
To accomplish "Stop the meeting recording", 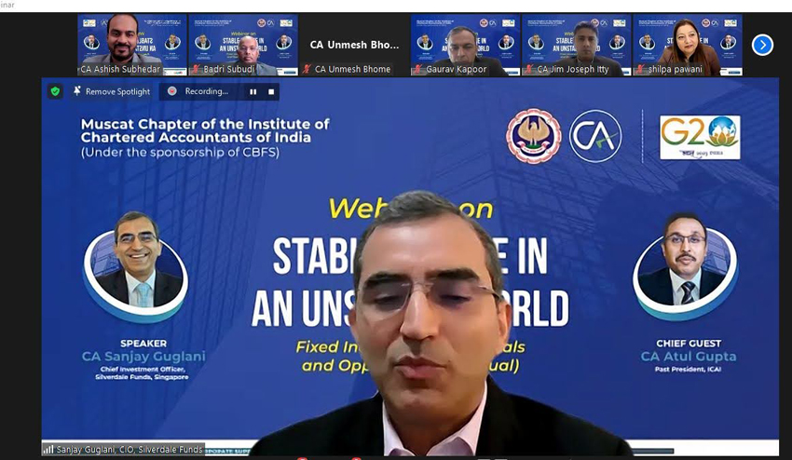I will 271,91.
